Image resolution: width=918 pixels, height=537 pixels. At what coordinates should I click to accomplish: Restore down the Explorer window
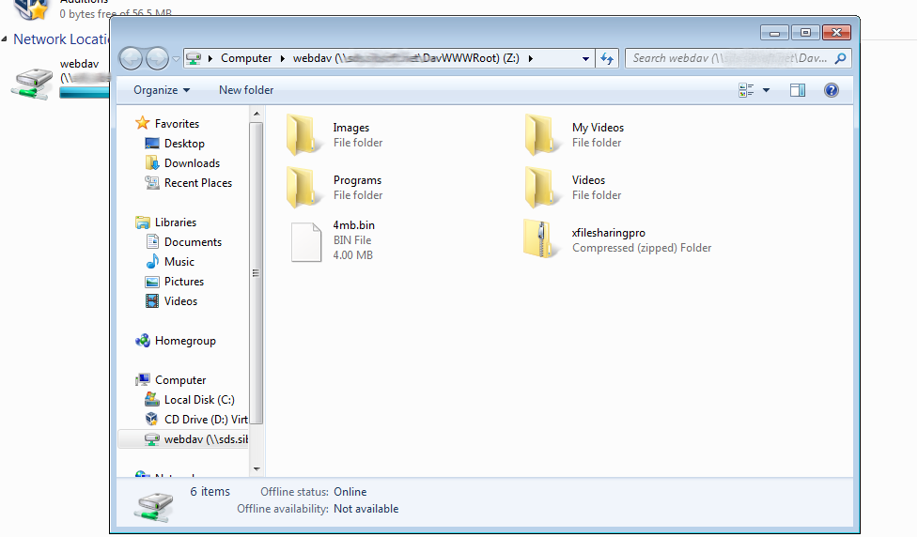pos(805,33)
